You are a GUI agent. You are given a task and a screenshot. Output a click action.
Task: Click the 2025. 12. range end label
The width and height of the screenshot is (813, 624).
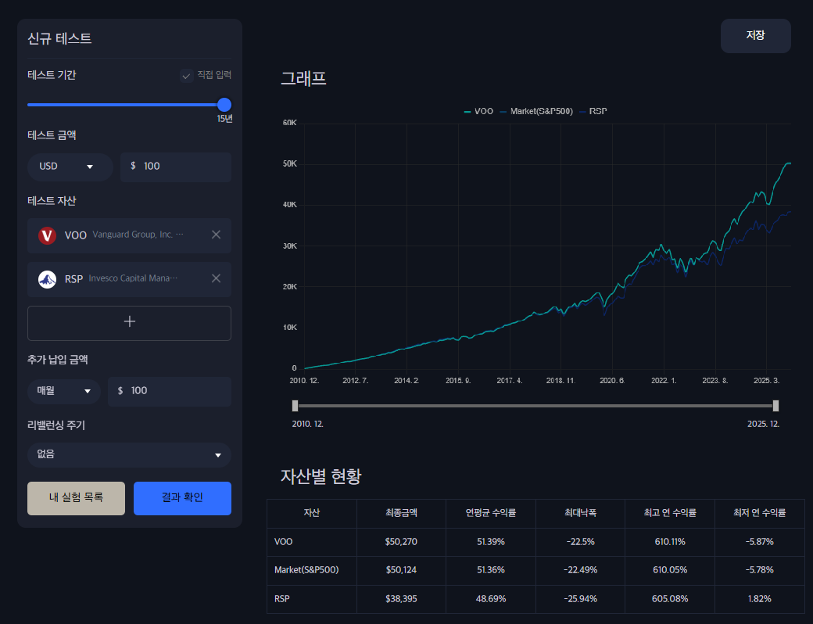point(763,424)
